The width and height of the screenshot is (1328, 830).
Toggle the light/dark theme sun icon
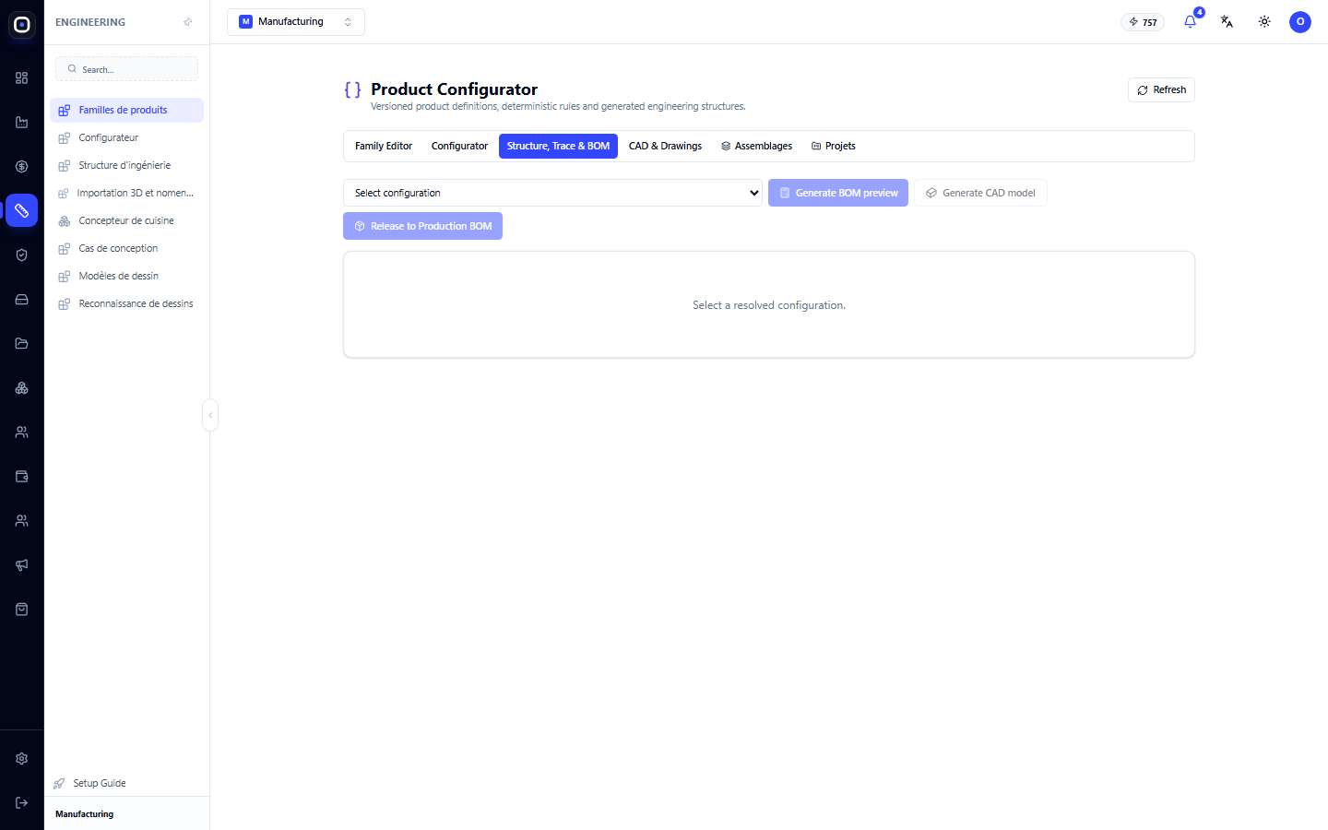coord(1264,21)
